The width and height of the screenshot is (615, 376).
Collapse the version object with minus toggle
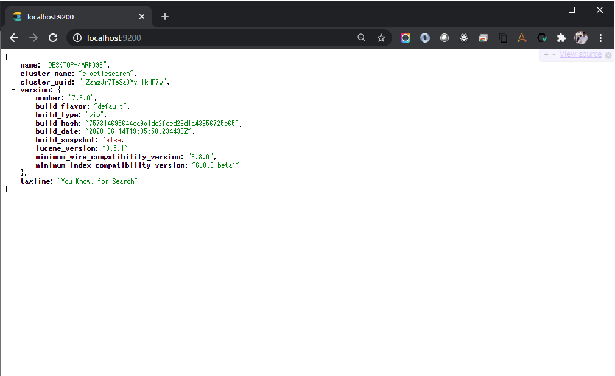pos(13,90)
